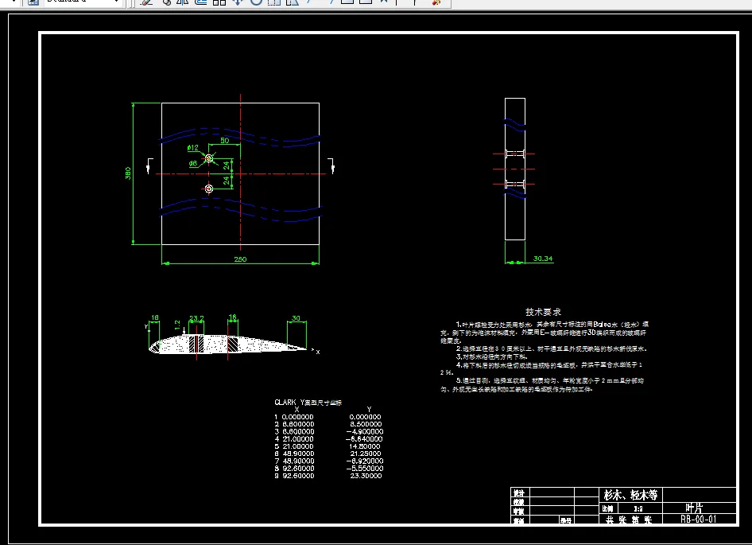This screenshot has width=752, height=545.
Task: Pick the 380 height dimension text
Action: (x=128, y=173)
